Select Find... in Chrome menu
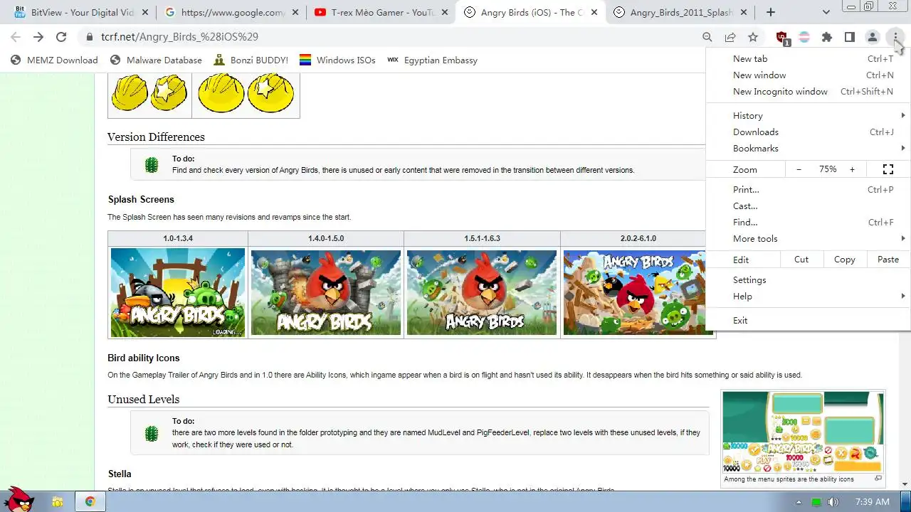The width and height of the screenshot is (911, 512). (808, 223)
